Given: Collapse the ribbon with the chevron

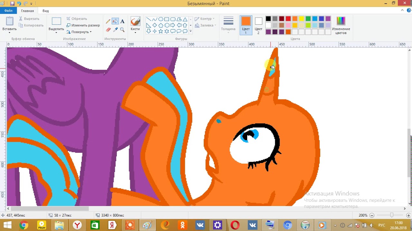Looking at the screenshot, I should pyautogui.click(x=402, y=11).
